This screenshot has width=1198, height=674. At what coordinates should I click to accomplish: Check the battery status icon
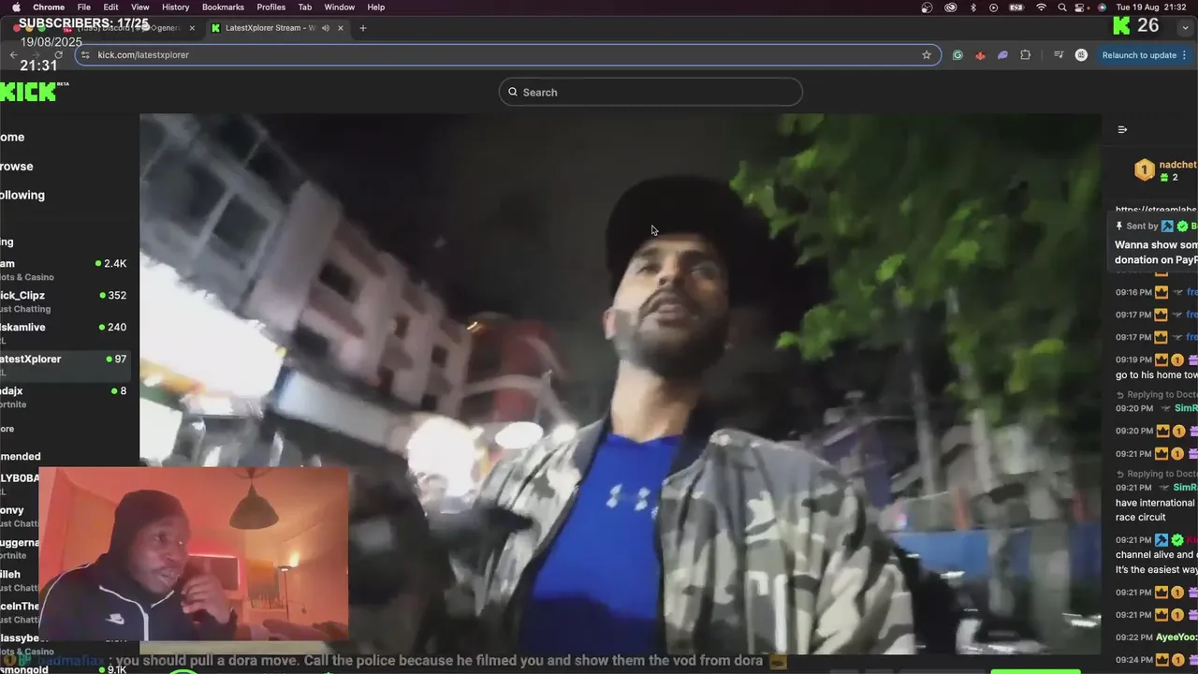pyautogui.click(x=1017, y=7)
